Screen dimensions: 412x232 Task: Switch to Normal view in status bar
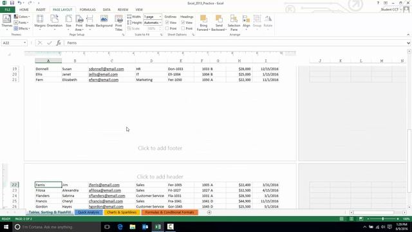pyautogui.click(x=341, y=219)
